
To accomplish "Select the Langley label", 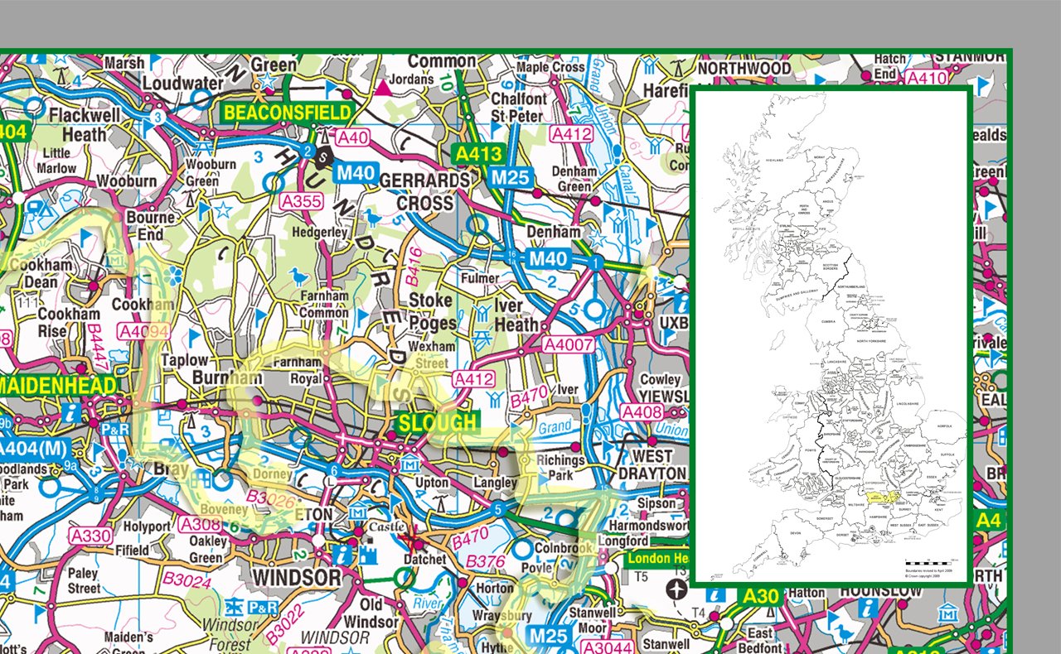I will 496,483.
